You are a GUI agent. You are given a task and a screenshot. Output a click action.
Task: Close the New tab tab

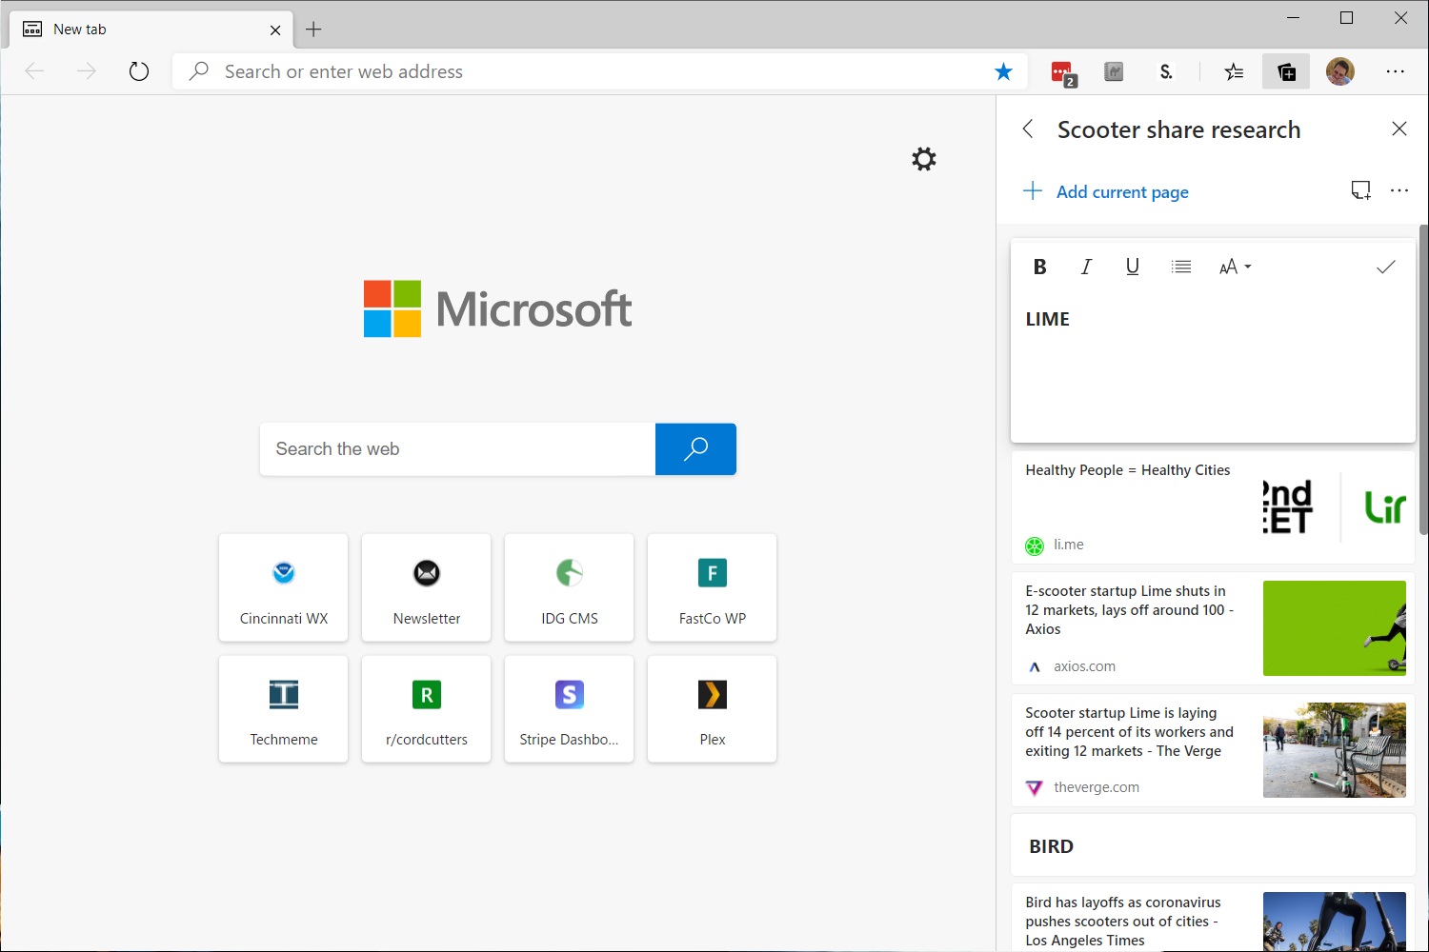[x=275, y=30]
